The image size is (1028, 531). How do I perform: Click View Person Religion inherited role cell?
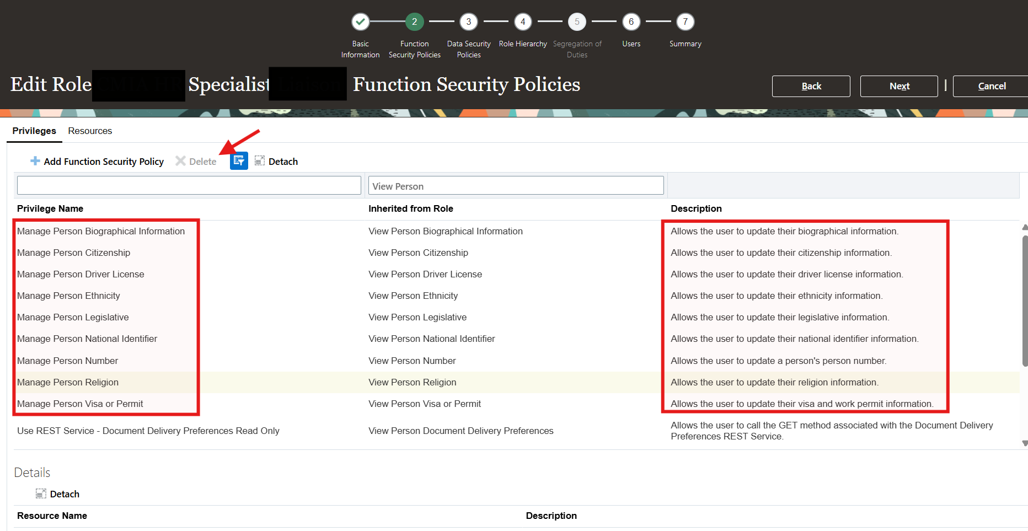coord(413,382)
